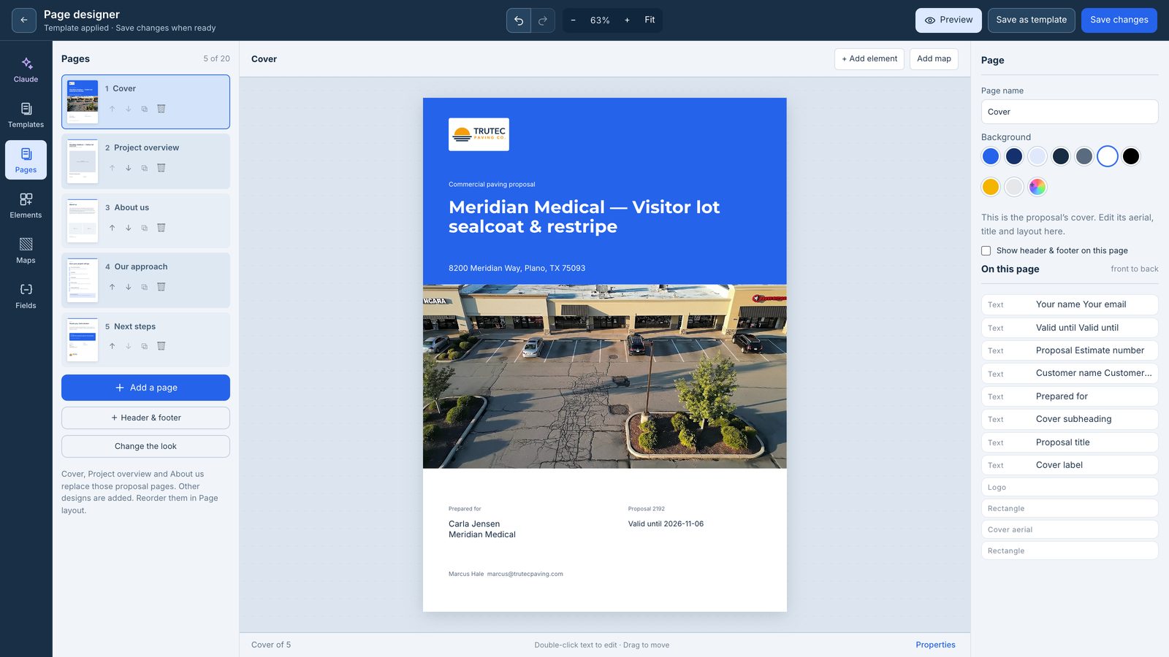The image size is (1169, 657).
Task: Delete the Our approach page
Action: [x=161, y=287]
